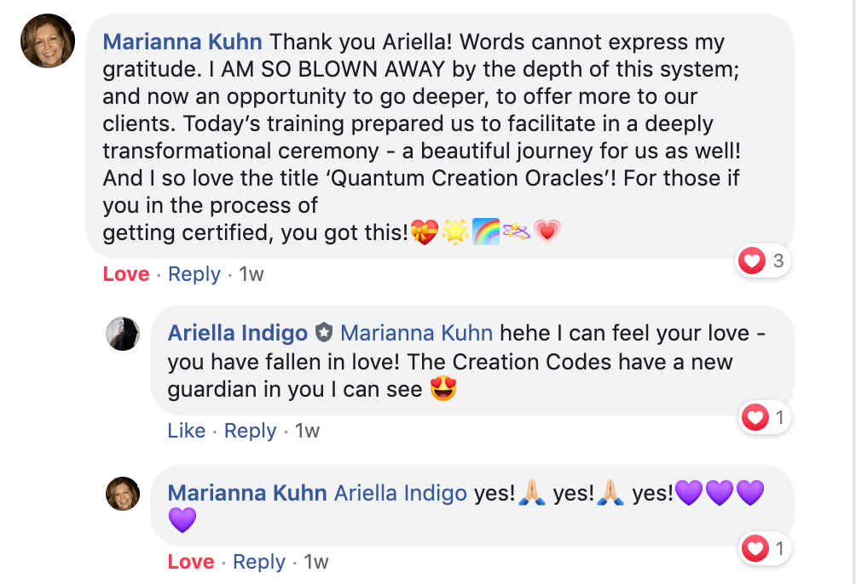Open Ariella Indigo's profile picture
The width and height of the screenshot is (856, 584).
click(x=123, y=333)
